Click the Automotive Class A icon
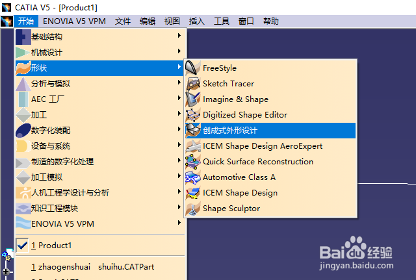 pos(193,177)
